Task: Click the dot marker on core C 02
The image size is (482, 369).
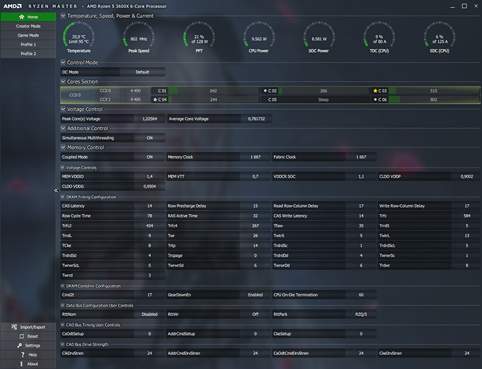Action: pyautogui.click(x=265, y=91)
